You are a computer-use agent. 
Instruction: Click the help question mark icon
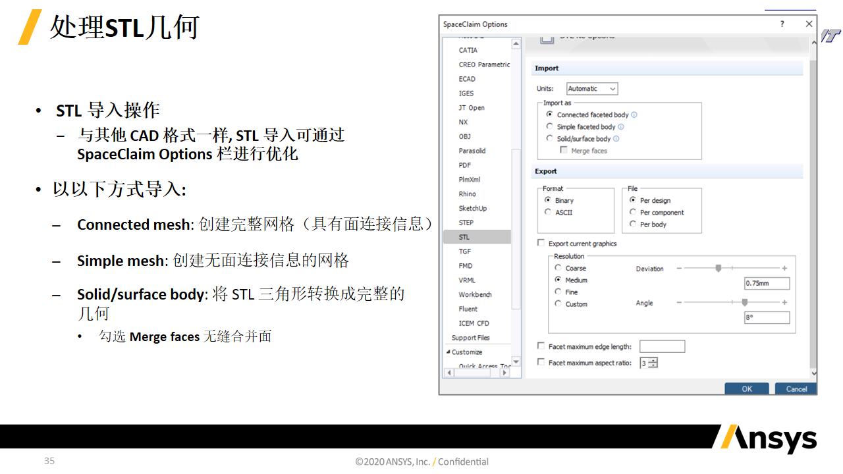782,24
